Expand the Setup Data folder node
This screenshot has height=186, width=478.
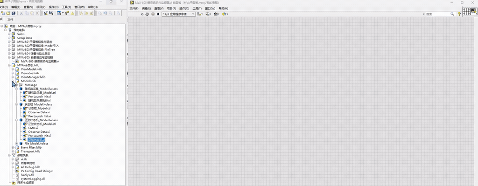(x=9, y=38)
